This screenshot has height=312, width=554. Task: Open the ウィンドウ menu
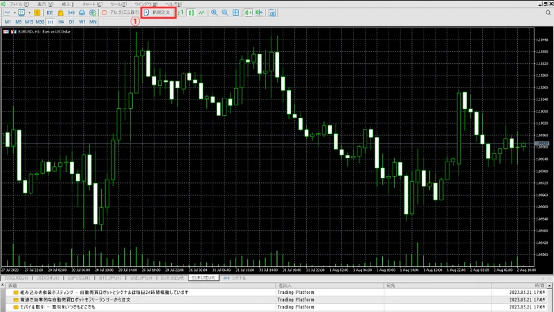click(x=146, y=4)
